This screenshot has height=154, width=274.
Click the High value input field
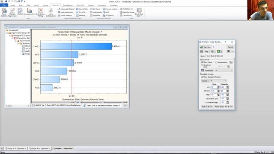tap(214, 95)
